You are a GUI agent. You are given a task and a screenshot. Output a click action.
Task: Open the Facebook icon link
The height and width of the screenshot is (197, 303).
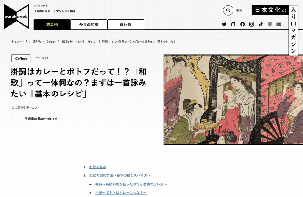click(x=242, y=24)
